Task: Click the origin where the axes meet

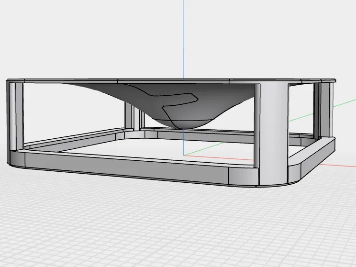Action: click(184, 156)
